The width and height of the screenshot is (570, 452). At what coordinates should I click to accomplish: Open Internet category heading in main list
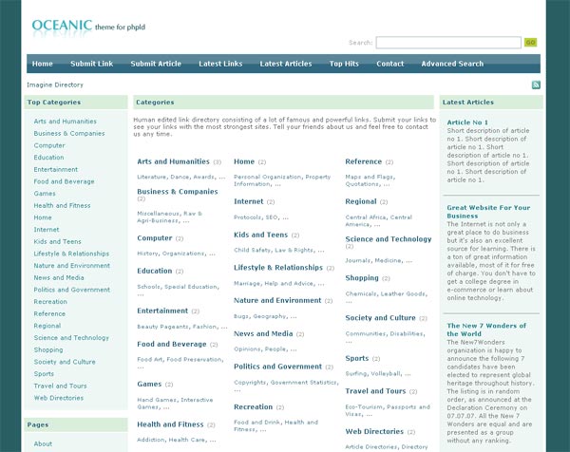click(x=248, y=201)
